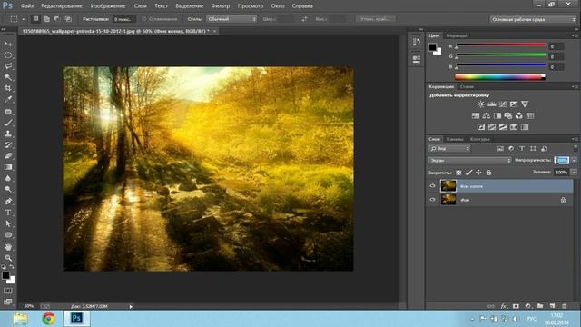Select the Type tool in toolbox

tap(8, 213)
